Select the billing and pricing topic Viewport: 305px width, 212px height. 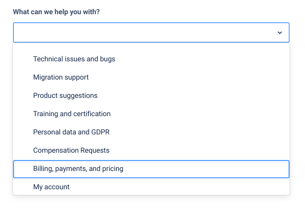click(x=78, y=169)
